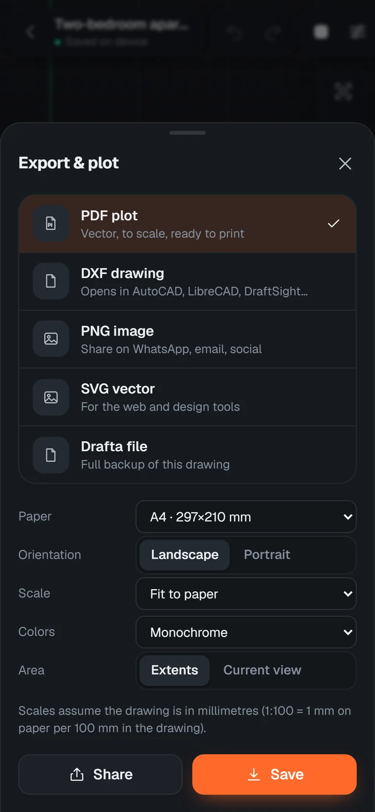
Task: Tap the orange Save button
Action: tap(275, 774)
